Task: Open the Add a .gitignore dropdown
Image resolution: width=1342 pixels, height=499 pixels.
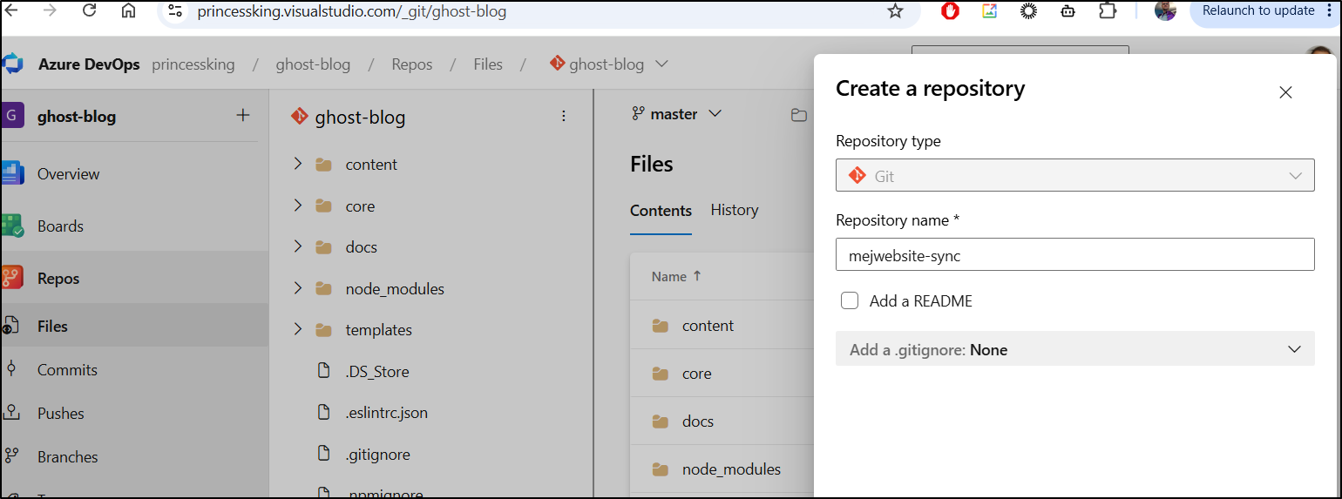Action: [1074, 349]
